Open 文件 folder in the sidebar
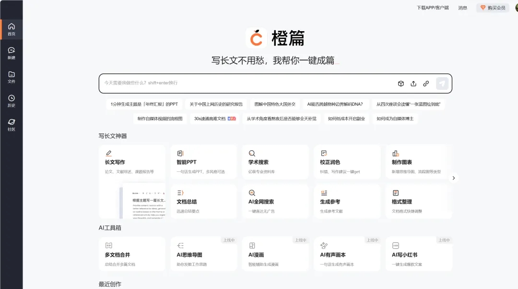This screenshot has height=289, width=518. coord(12,77)
